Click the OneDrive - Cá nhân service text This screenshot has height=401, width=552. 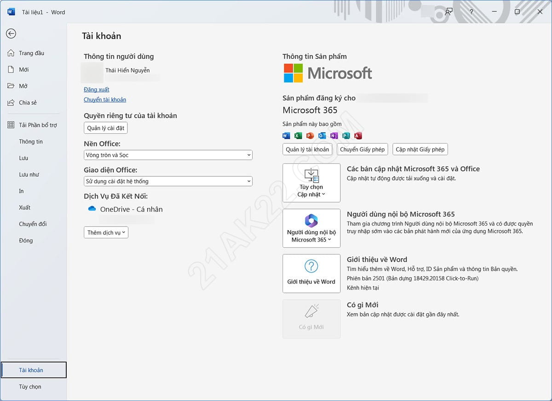(132, 209)
